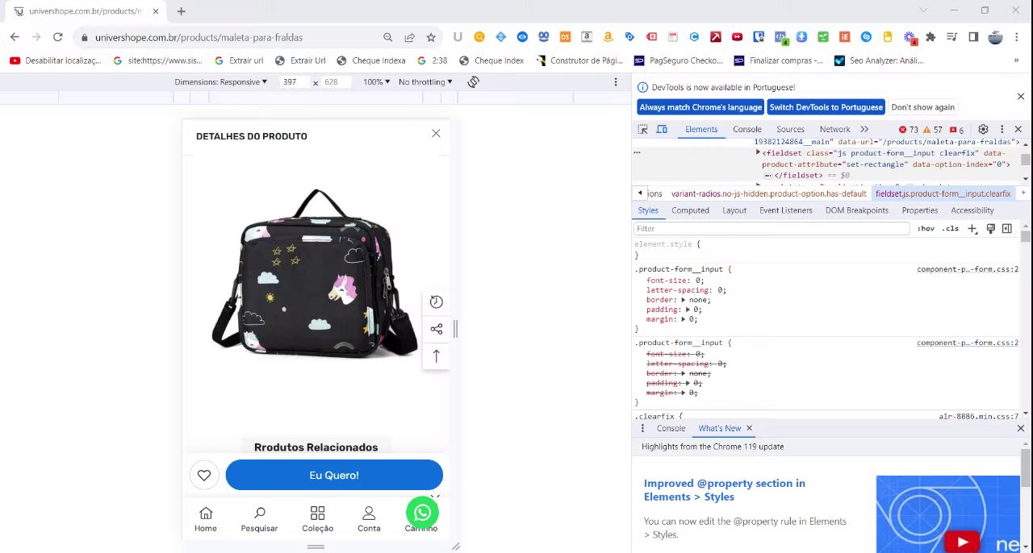Open the Layout tab

click(734, 210)
